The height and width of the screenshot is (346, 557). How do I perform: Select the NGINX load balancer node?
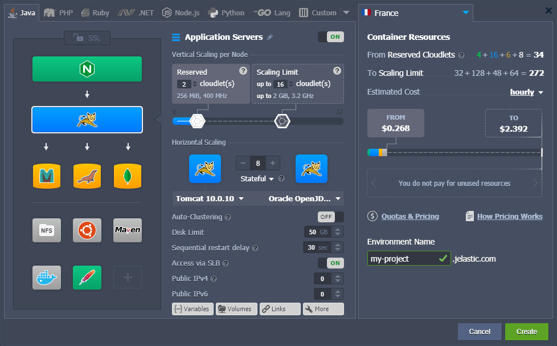pos(87,69)
